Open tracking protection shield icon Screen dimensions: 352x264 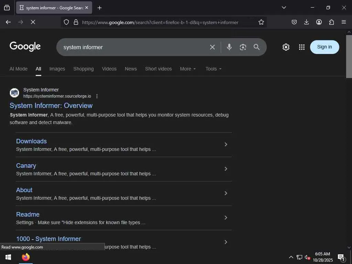click(x=66, y=22)
